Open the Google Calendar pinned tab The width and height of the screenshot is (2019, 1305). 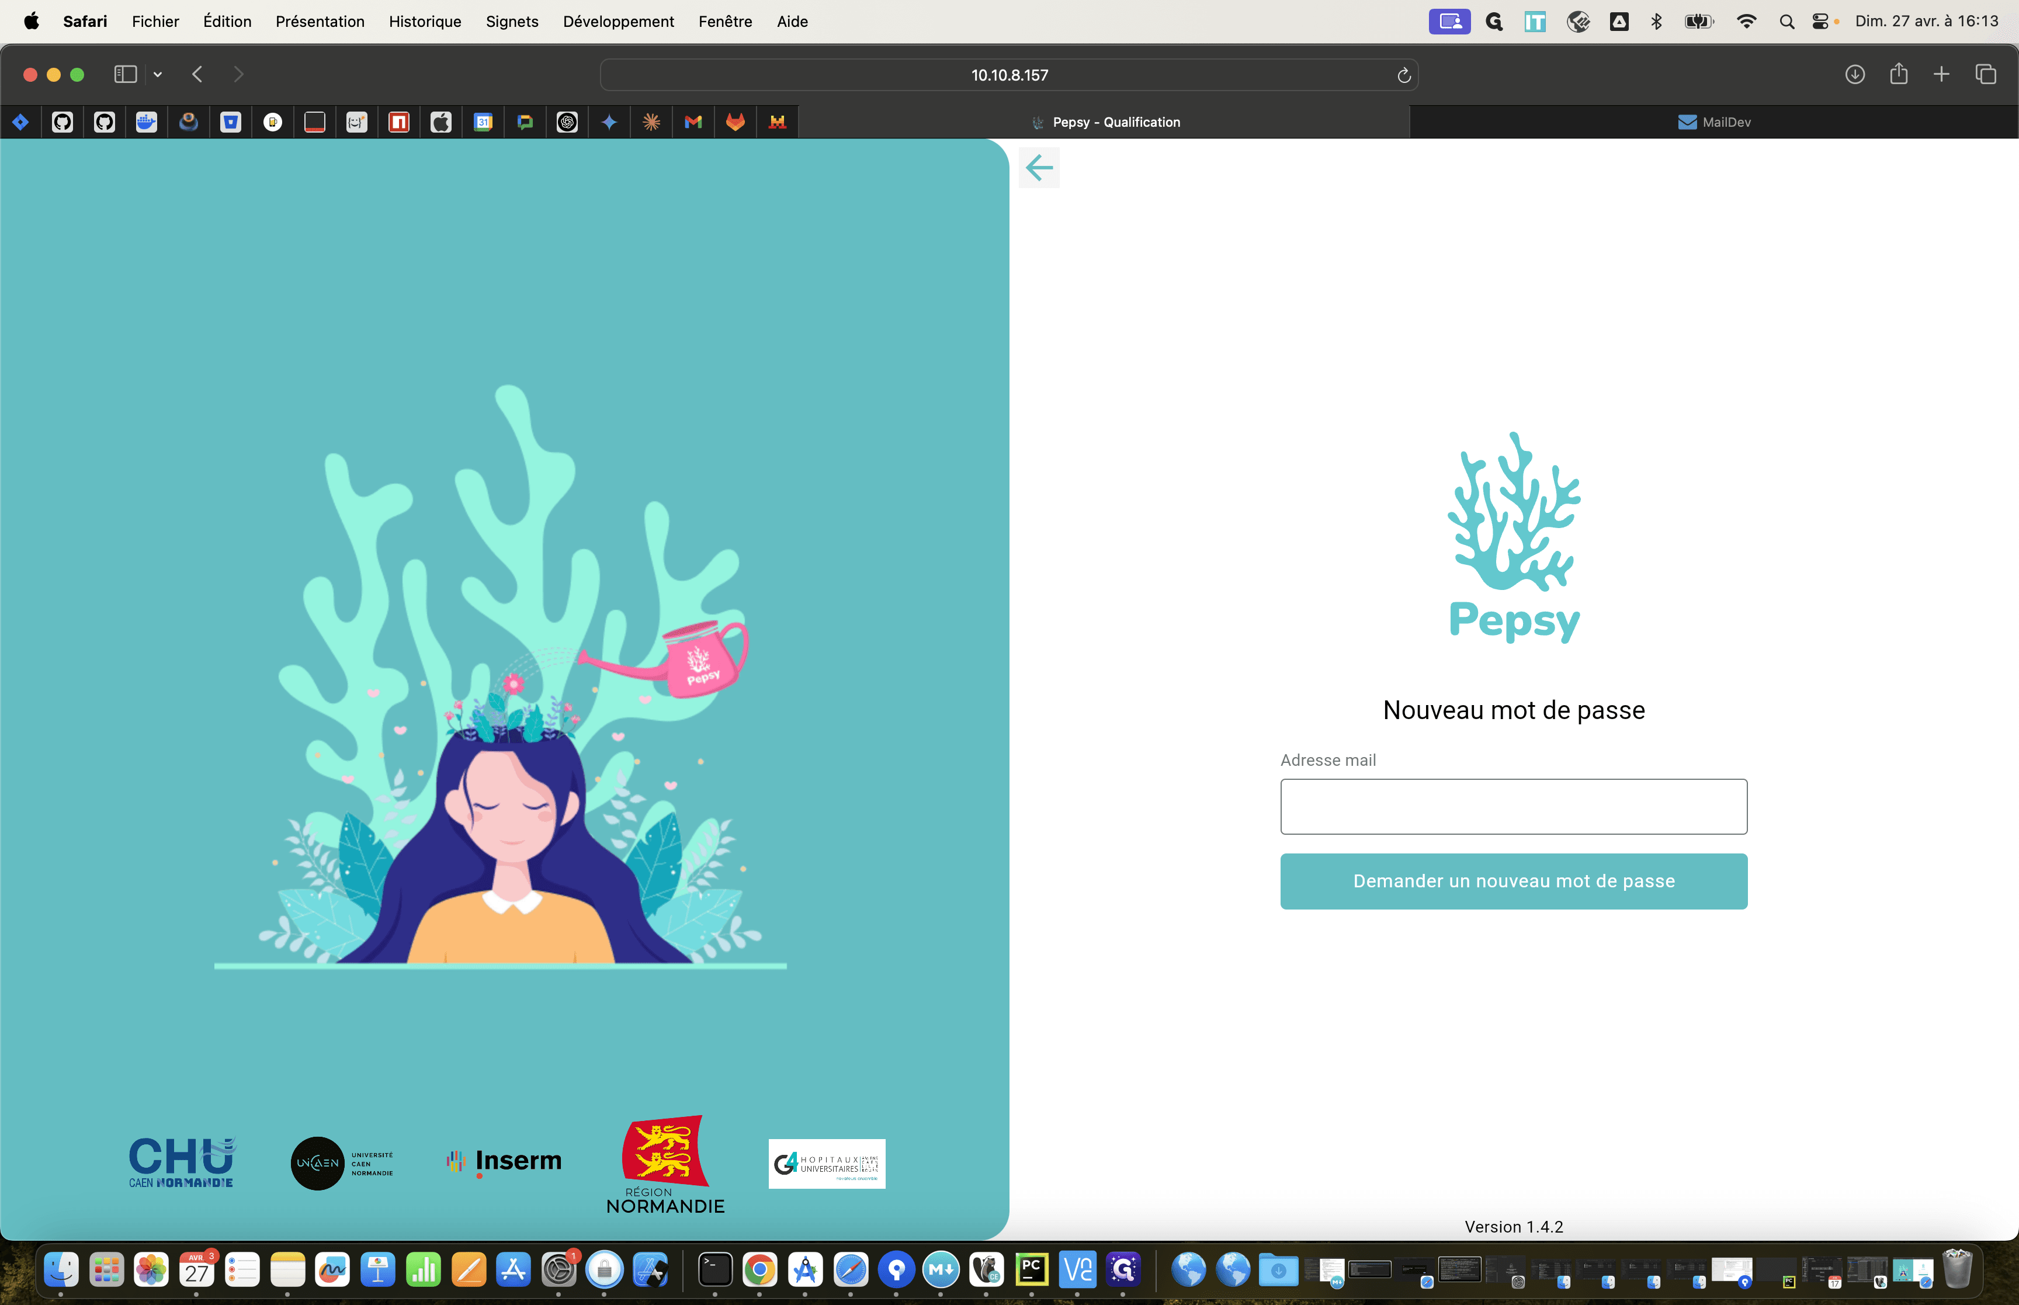coord(483,122)
